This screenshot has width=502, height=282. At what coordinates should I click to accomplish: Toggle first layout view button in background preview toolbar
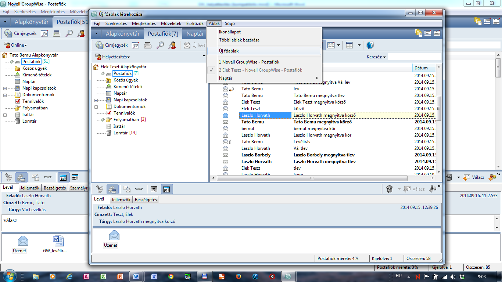63,177
